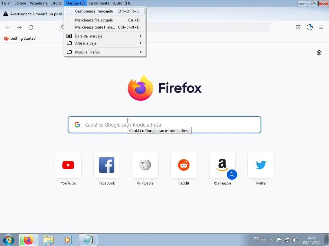Focus the Google search box
This screenshot has height=246, width=329.
[164, 125]
